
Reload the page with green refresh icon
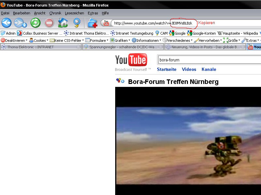click(x=36, y=23)
